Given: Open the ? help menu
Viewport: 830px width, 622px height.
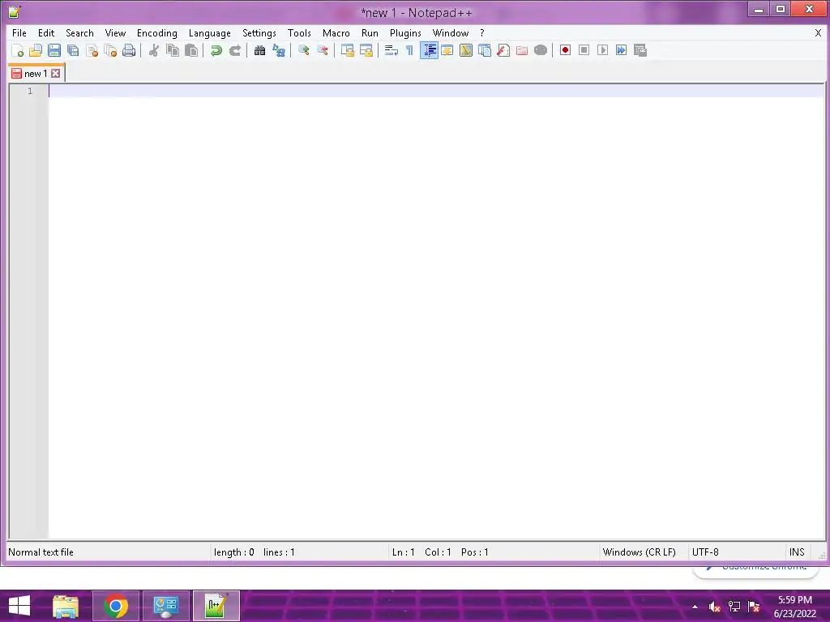Looking at the screenshot, I should click(481, 32).
